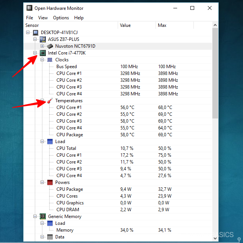Collapse the ASUS Z87-PLUS node
Image resolution: width=243 pixels, height=243 pixels.
(35, 39)
